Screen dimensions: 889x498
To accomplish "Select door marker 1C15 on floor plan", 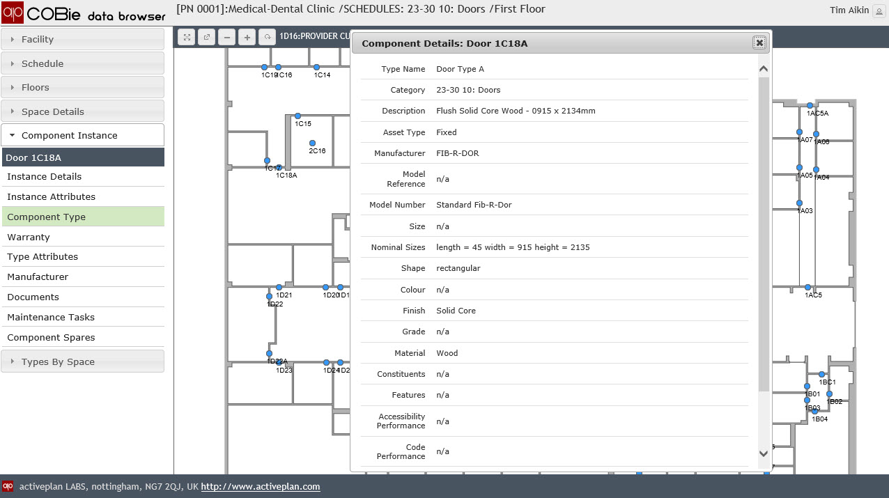I will pos(297,116).
